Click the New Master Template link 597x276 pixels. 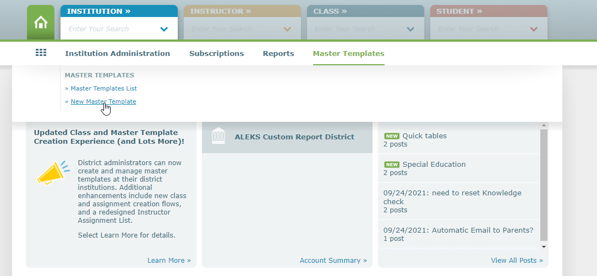point(103,102)
